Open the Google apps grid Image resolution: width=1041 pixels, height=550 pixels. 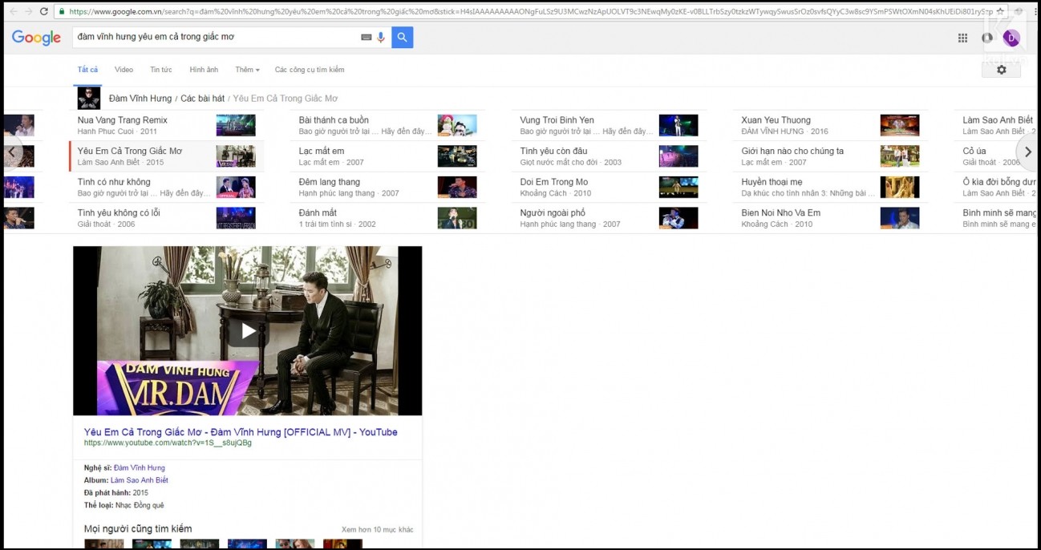[x=962, y=38]
